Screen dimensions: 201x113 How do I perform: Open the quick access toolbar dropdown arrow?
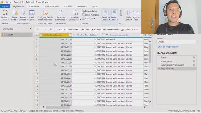pos(10,2)
